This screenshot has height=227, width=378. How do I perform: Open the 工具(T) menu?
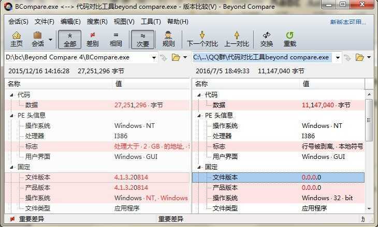coord(151,22)
